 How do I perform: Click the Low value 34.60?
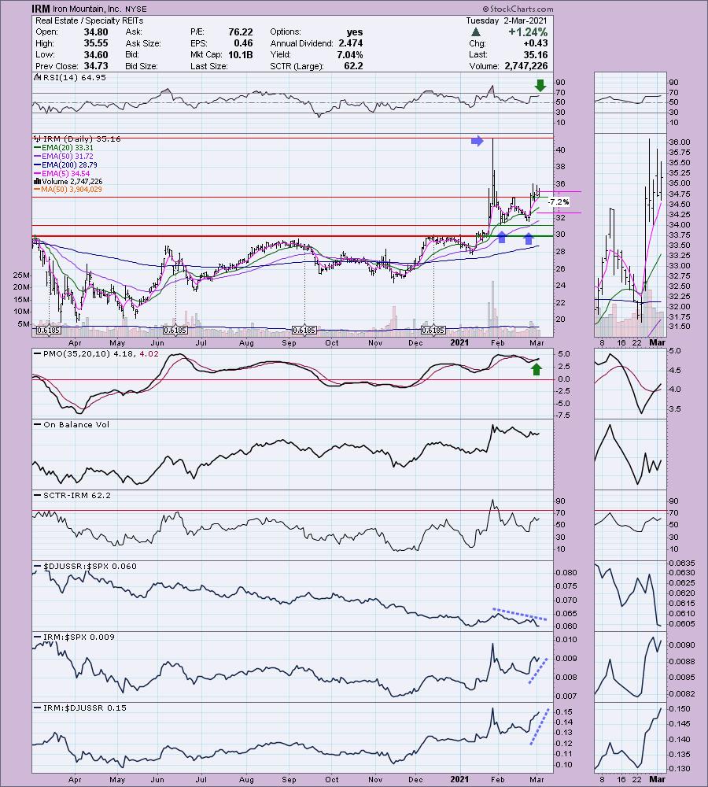(95, 55)
